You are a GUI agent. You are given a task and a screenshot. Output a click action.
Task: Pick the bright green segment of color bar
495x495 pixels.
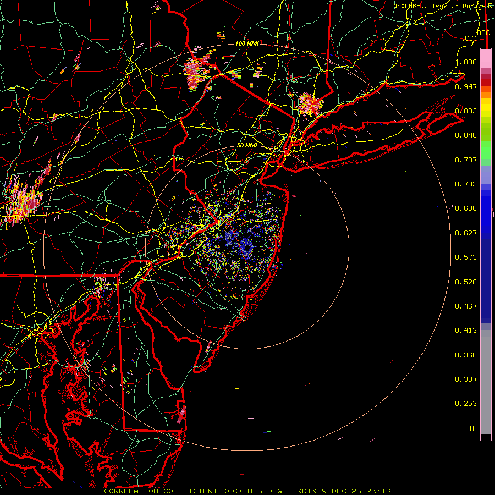[x=486, y=150]
